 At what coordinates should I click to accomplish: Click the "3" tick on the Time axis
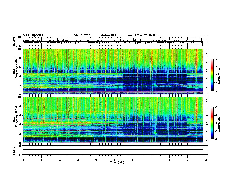click(78, 160)
